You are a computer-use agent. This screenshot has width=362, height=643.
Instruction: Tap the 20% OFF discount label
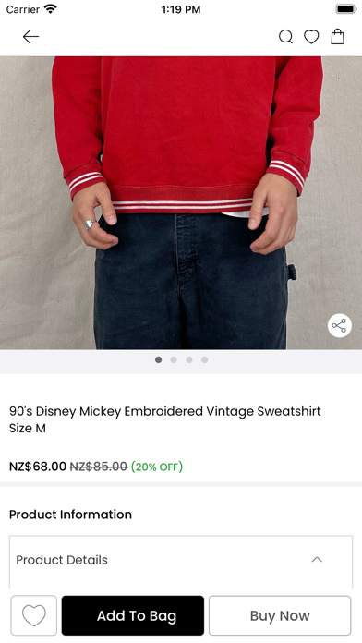pyautogui.click(x=157, y=467)
